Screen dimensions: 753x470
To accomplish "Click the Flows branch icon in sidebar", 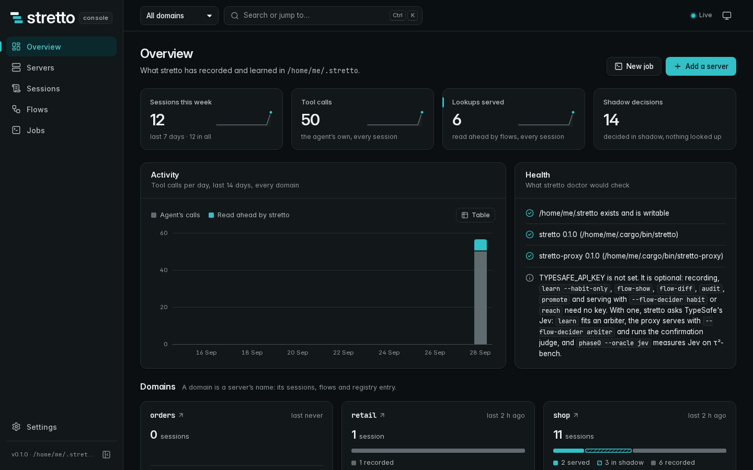I will click(x=16, y=109).
